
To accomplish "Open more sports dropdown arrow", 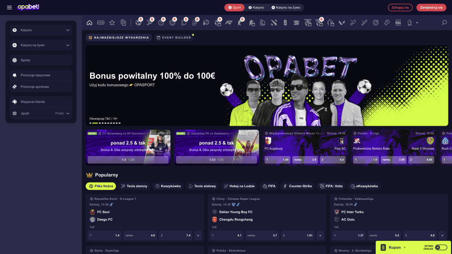I will [417, 23].
